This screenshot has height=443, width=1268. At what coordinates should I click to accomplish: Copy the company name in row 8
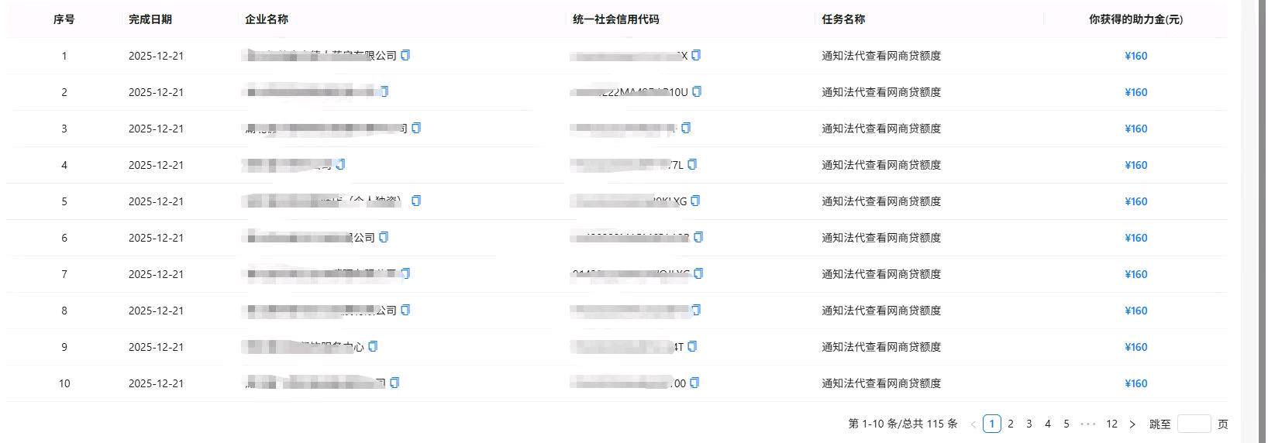pyautogui.click(x=405, y=311)
